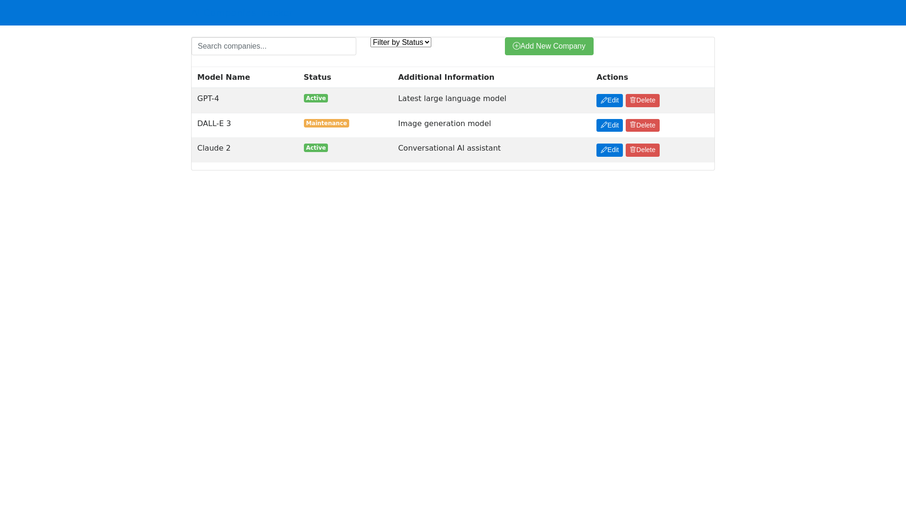
Task: Click the Add New Company button
Action: 549,46
